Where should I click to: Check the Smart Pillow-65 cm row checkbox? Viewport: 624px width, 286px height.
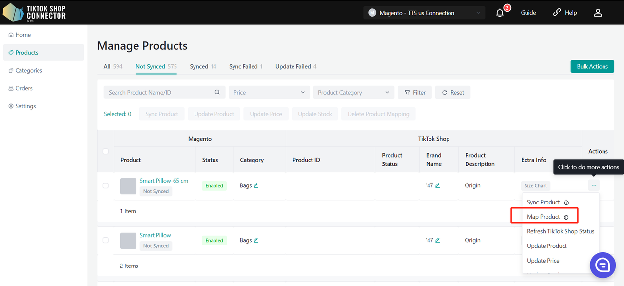click(106, 185)
